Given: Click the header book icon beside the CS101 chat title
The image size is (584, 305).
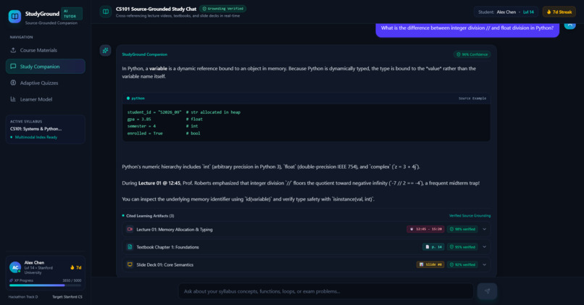Looking at the screenshot, I should [x=106, y=12].
